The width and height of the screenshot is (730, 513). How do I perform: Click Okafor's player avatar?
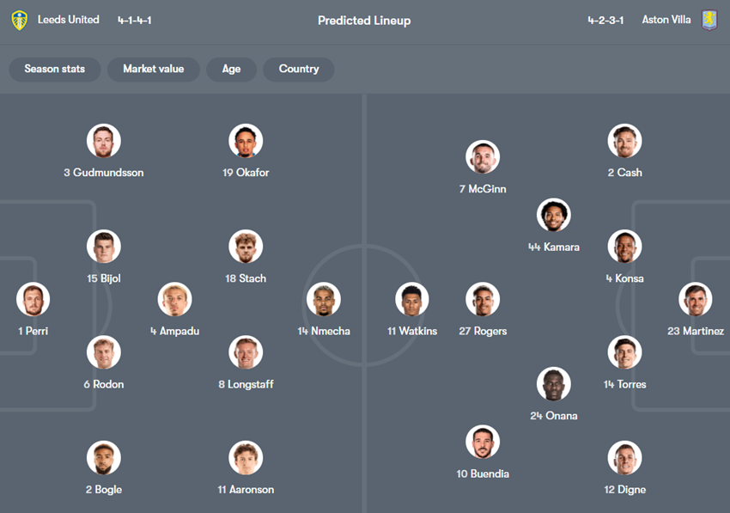tap(246, 141)
